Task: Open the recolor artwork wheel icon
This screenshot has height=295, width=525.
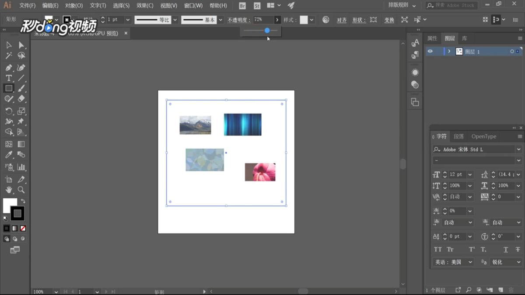Action: 325,20
